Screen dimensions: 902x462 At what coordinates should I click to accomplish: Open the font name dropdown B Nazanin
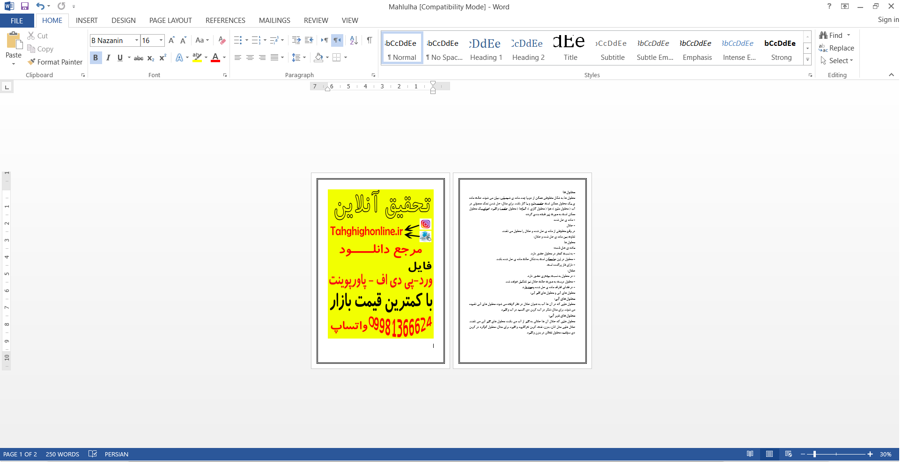137,40
